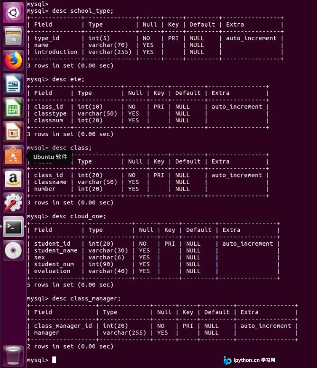Open the Files manager in dock
317x368 pixels.
point(13,37)
